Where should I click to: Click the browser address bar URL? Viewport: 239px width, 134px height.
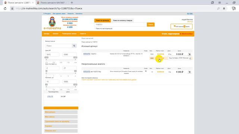pyautogui.click(x=49, y=9)
